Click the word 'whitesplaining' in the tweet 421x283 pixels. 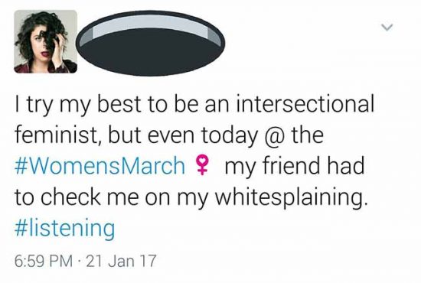292,197
